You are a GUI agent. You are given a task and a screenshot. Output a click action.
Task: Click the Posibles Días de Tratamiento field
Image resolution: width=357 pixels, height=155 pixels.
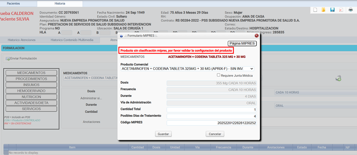(212, 117)
